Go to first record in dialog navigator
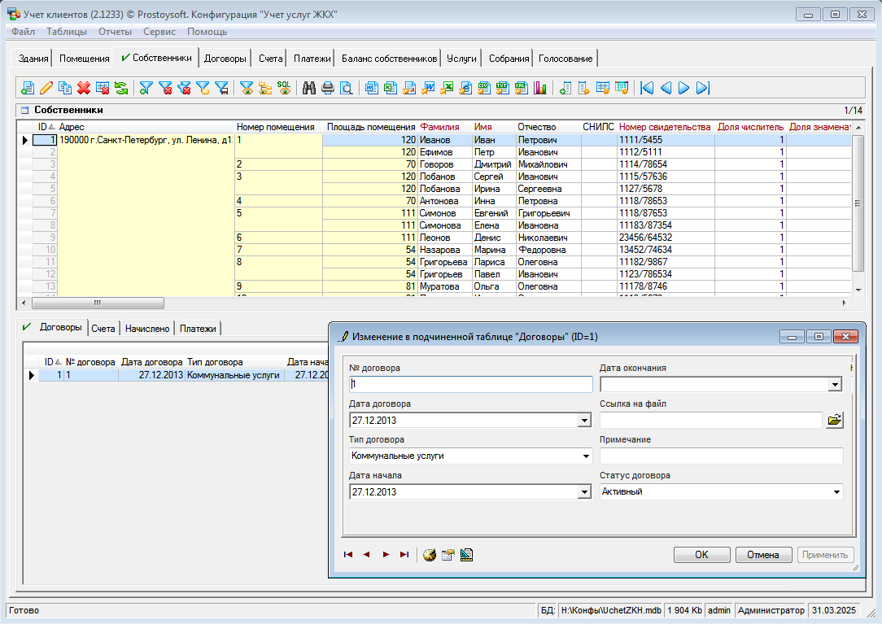Image resolution: width=882 pixels, height=624 pixels. (x=348, y=555)
